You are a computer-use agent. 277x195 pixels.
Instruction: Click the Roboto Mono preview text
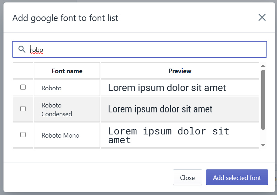(169, 135)
